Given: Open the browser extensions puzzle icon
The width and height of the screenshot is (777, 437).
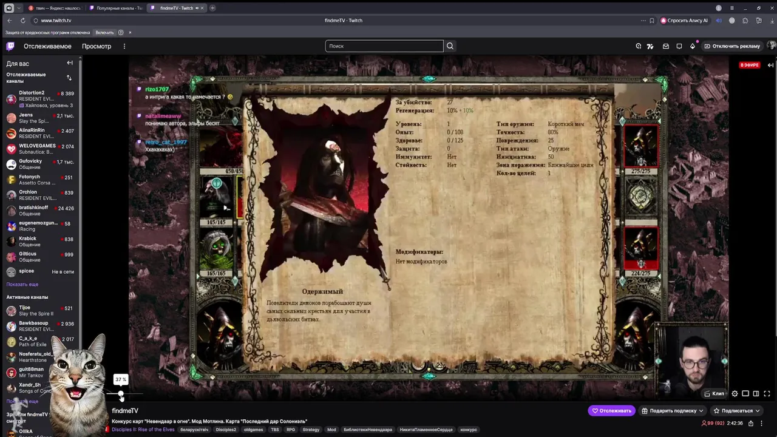Looking at the screenshot, I should pos(745,21).
